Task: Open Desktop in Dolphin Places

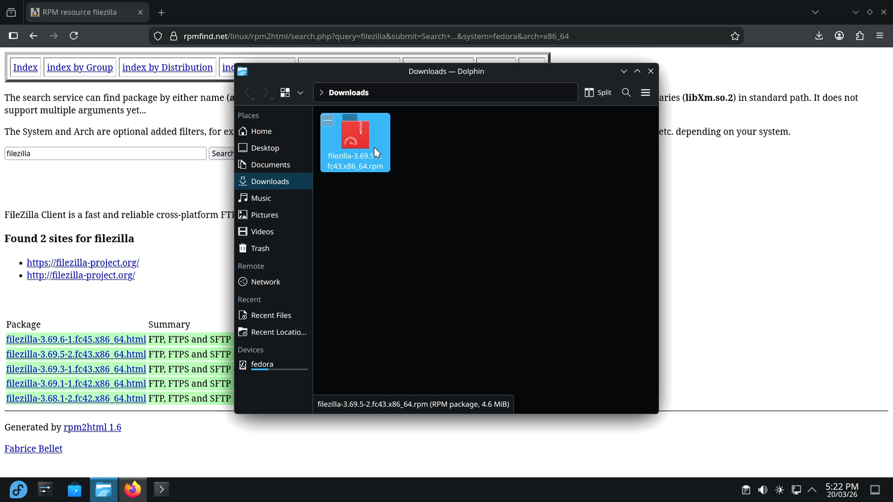Action: coord(273,148)
